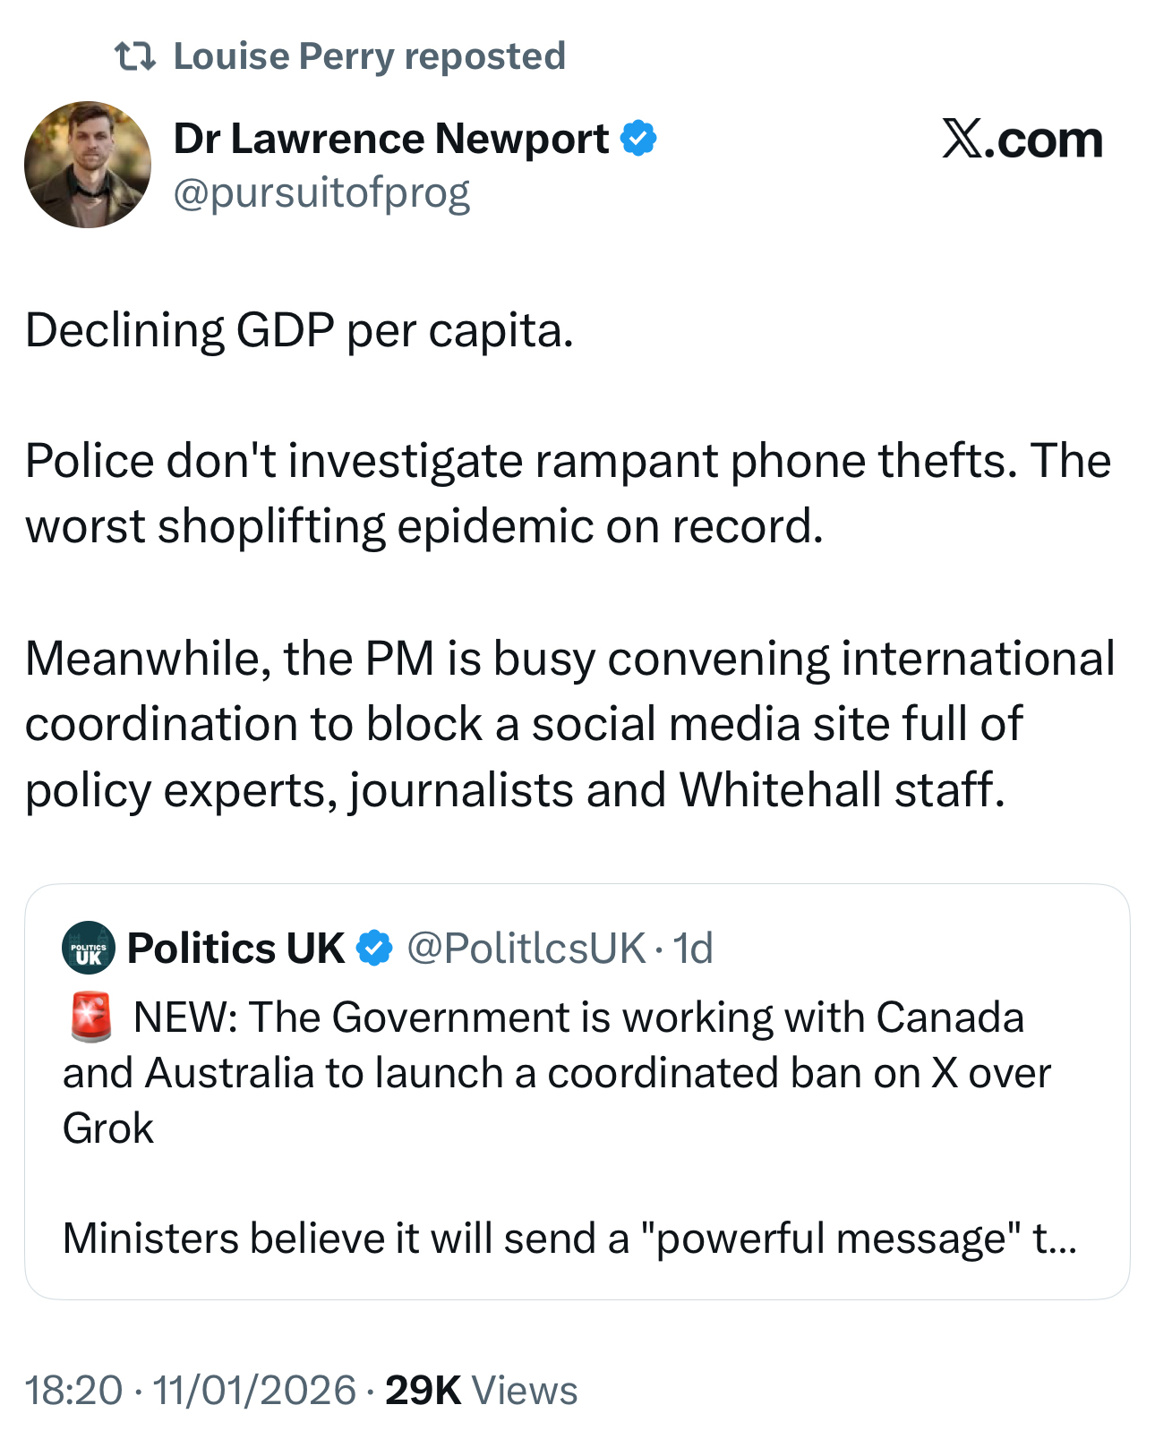Click Dr Lawrence Newport's profile photo

click(88, 165)
